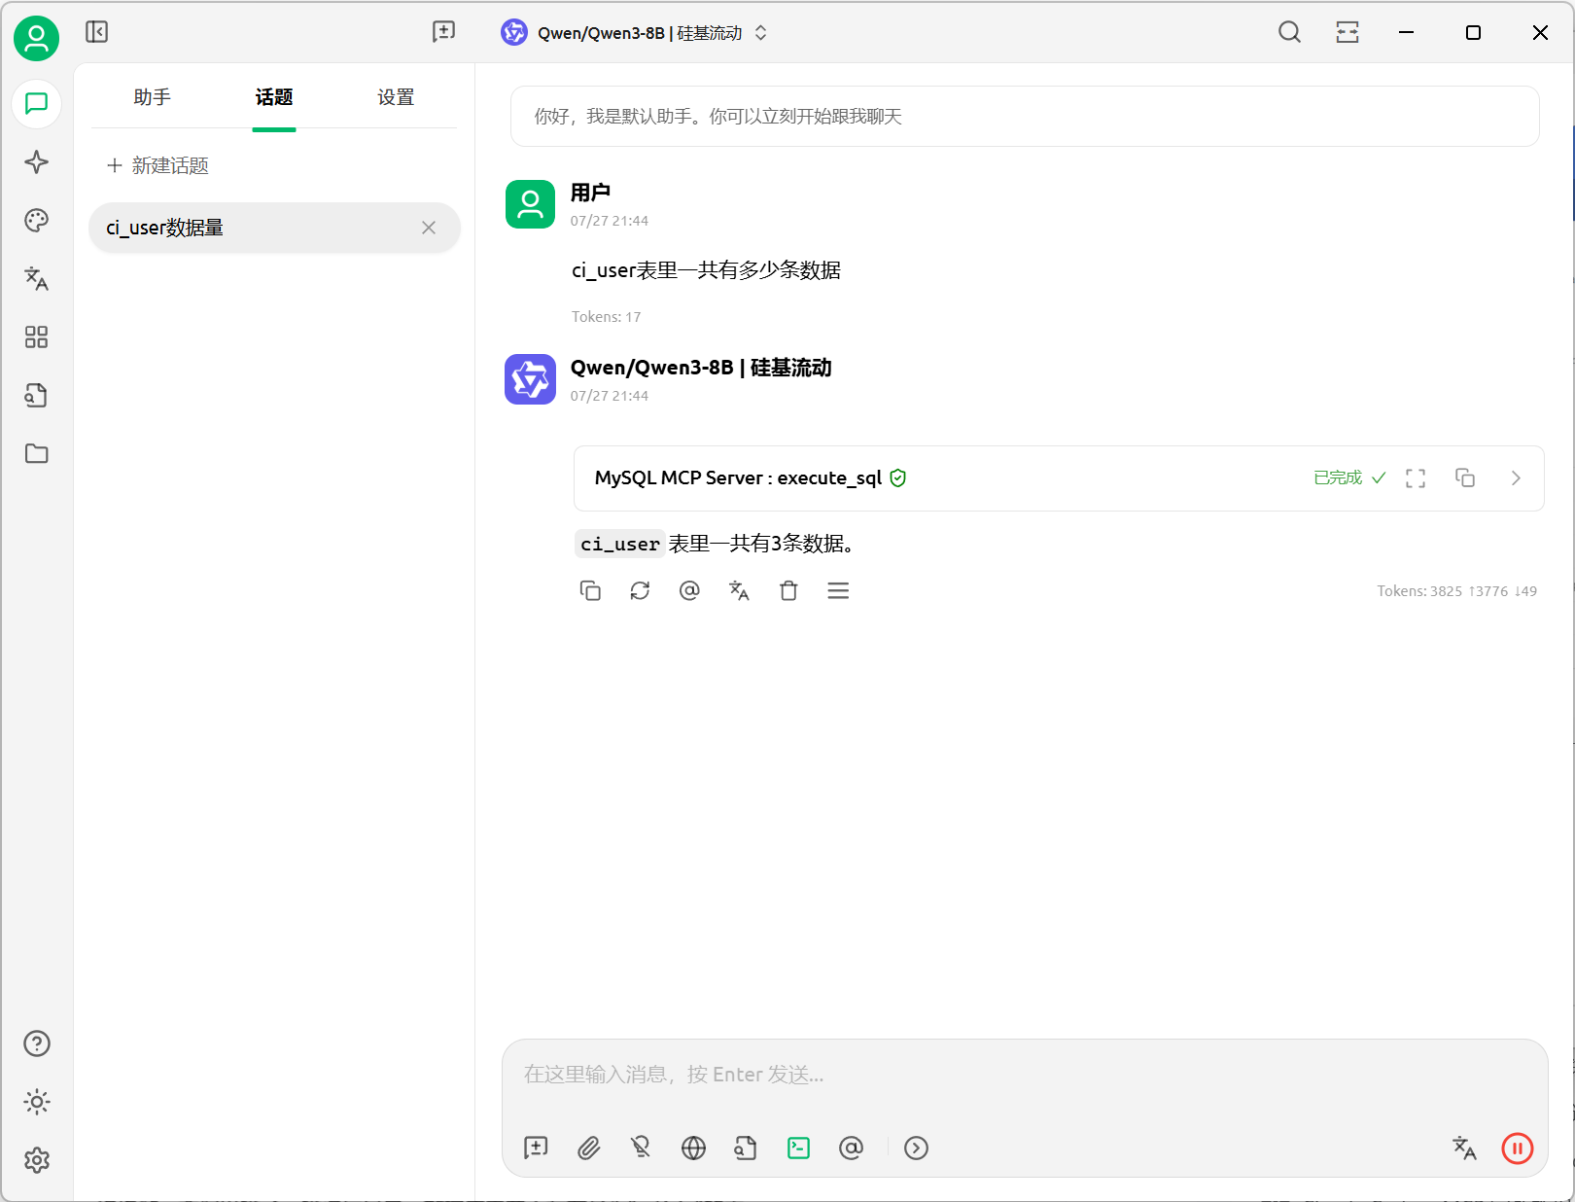Image resolution: width=1575 pixels, height=1202 pixels.
Task: Open the translate page in the sidebar
Action: coord(36,279)
